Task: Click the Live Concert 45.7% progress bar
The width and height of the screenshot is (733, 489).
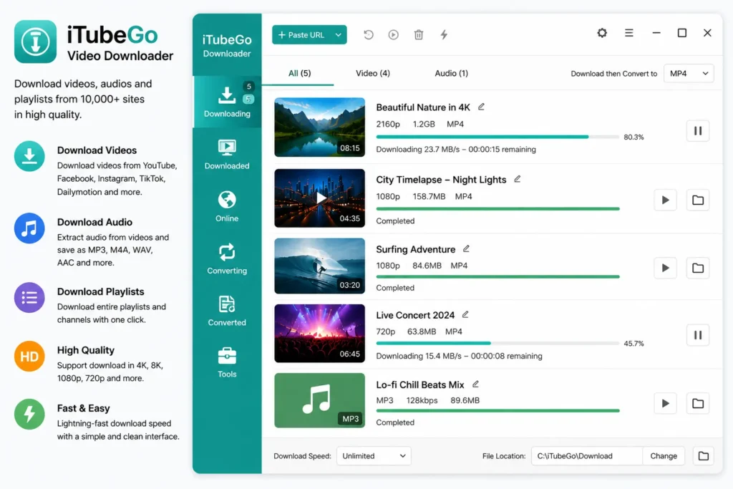Action: 498,343
